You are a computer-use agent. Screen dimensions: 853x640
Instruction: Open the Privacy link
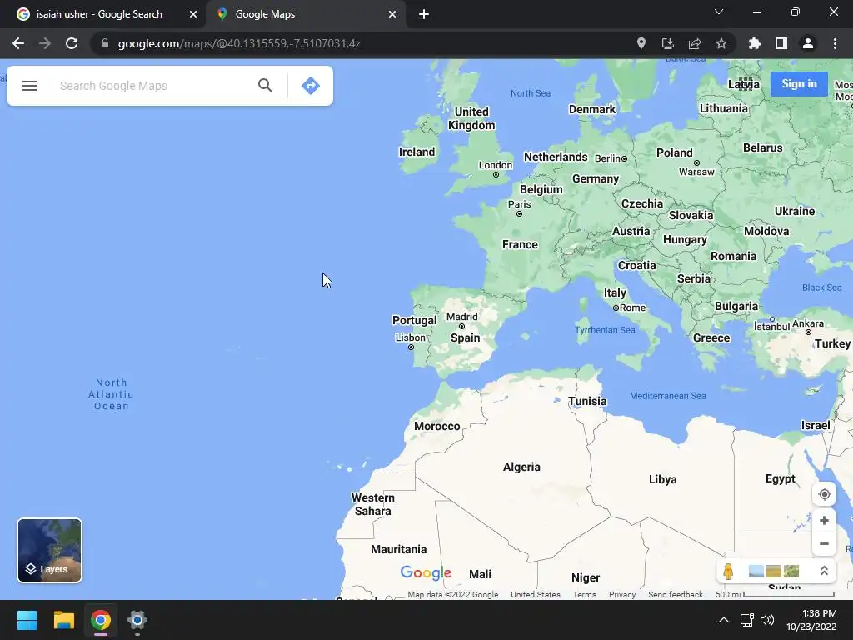click(x=622, y=594)
